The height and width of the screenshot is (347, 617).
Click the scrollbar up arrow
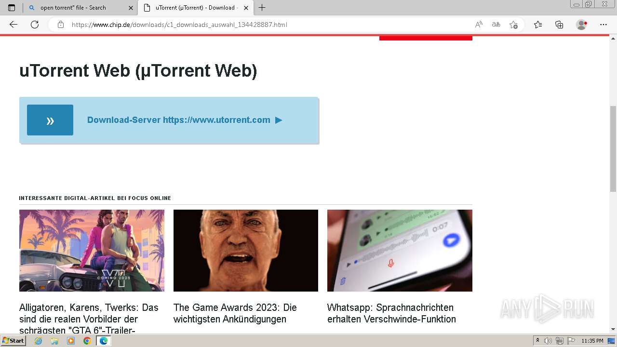point(613,38)
